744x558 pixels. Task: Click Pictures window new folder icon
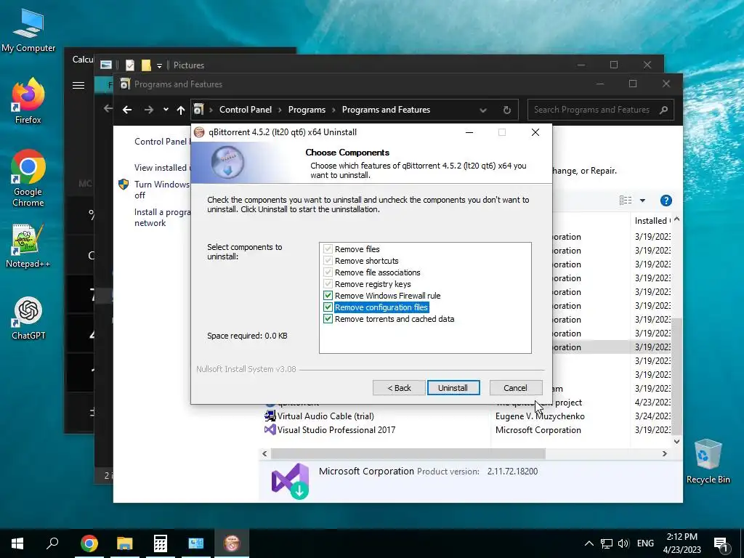pyautogui.click(x=146, y=65)
